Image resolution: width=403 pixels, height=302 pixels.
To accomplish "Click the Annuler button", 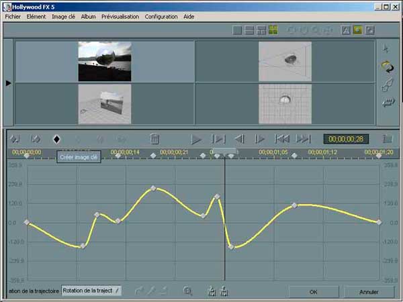I will 369,292.
